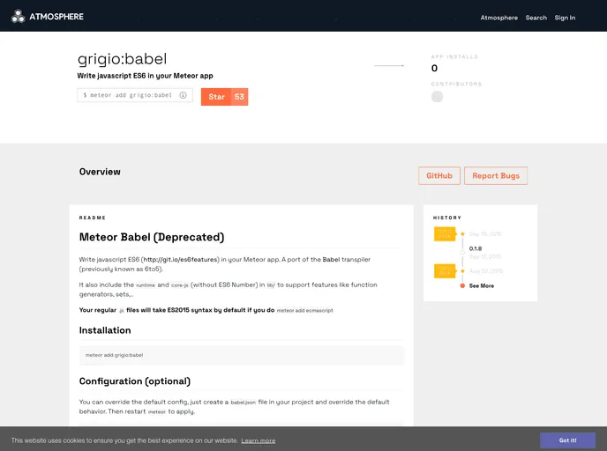The width and height of the screenshot is (607, 451).
Task: Open the GitHub repository button
Action: pos(439,176)
